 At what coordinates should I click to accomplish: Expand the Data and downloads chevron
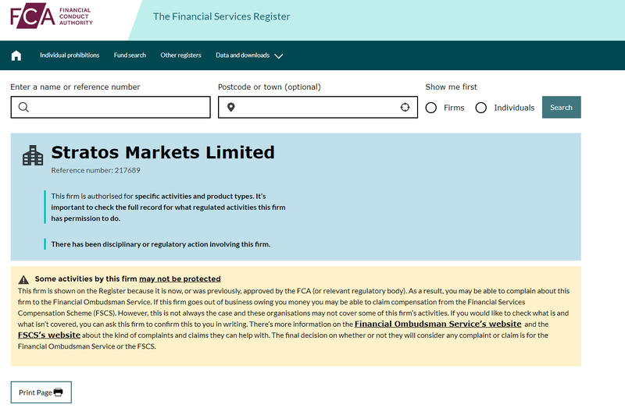279,56
